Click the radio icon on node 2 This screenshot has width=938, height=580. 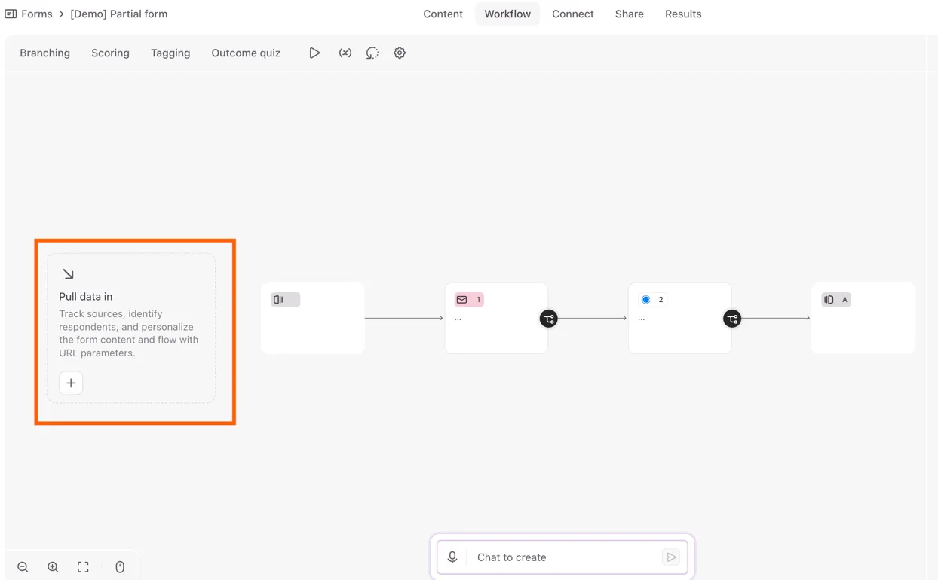[645, 300]
